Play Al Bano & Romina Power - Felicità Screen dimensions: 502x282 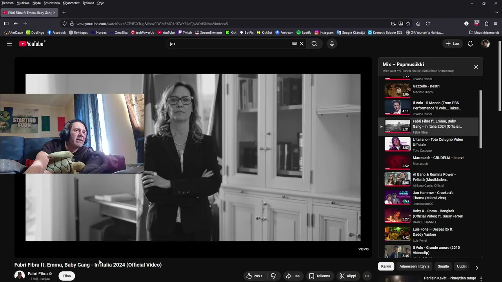click(428, 179)
